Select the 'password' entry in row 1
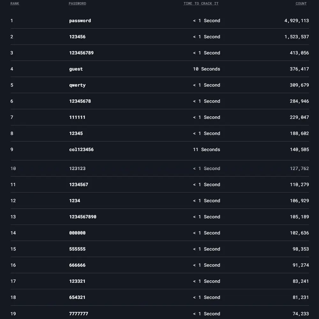 click(80, 20)
